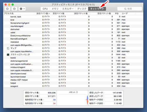147x112 pixels.
Task: Sort by 受信バイト数 column header
Action: (x=59, y=14)
